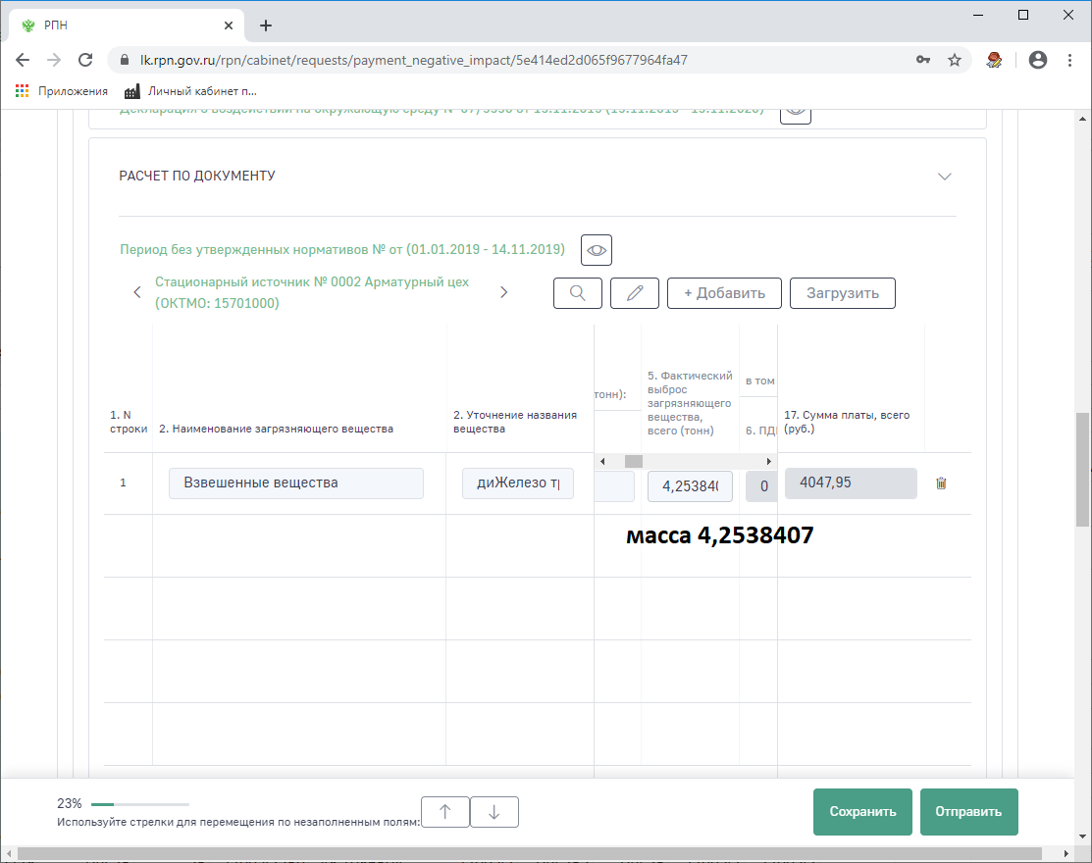Image resolution: width=1092 pixels, height=863 pixels.
Task: Toggle eye icon next to declaration line
Action: point(796,111)
